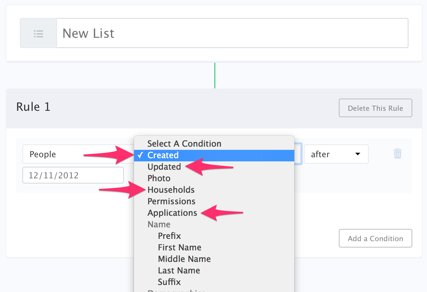
Task: Select Updated from the condition menu
Action: coord(164,167)
